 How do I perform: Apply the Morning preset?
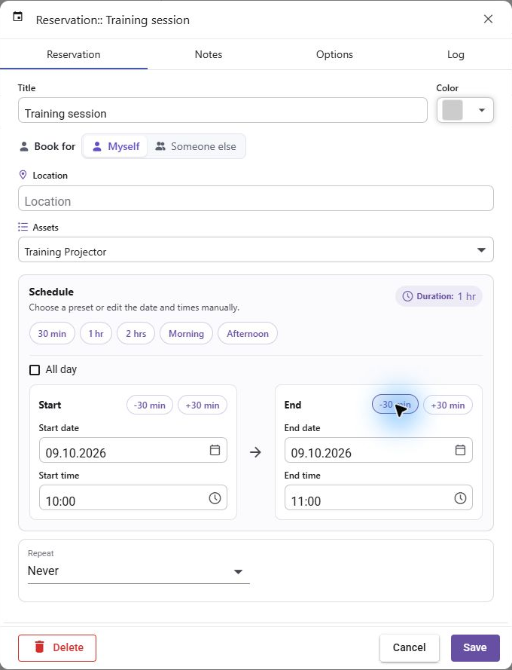tap(186, 333)
